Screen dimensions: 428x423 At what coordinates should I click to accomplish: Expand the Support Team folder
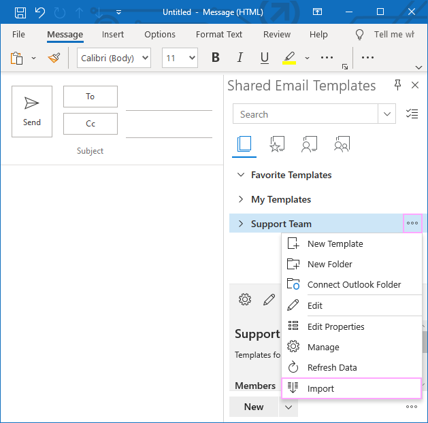point(241,224)
